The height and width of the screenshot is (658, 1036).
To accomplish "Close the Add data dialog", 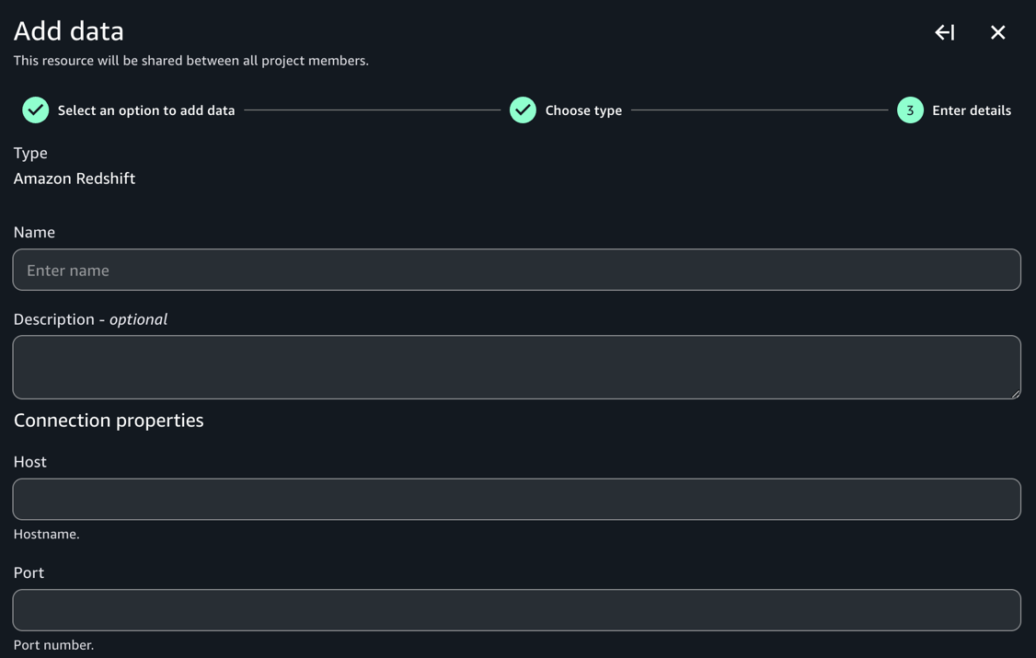I will 997,33.
